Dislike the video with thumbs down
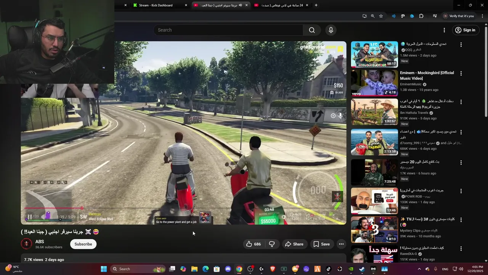Image resolution: width=488 pixels, height=275 pixels. pyautogui.click(x=272, y=244)
